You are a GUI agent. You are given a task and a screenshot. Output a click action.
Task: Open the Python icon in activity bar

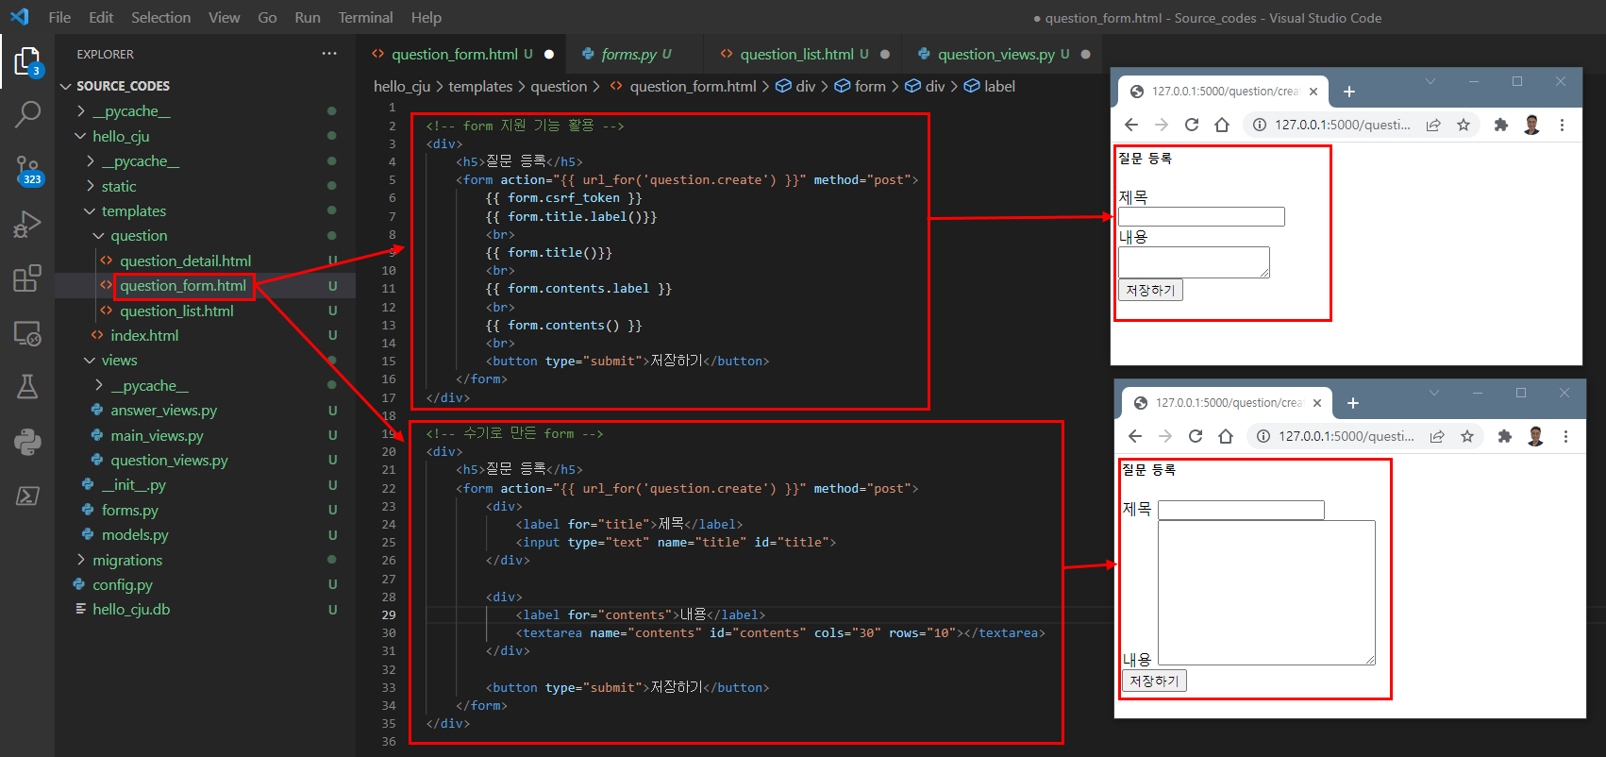click(27, 441)
